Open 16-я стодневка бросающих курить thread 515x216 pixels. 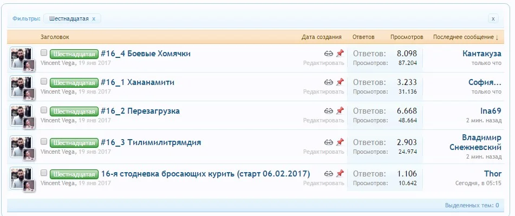205,174
